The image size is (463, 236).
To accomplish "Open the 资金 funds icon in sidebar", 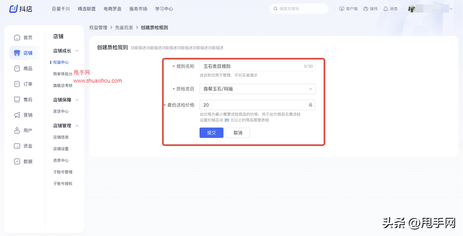I will [x=17, y=146].
